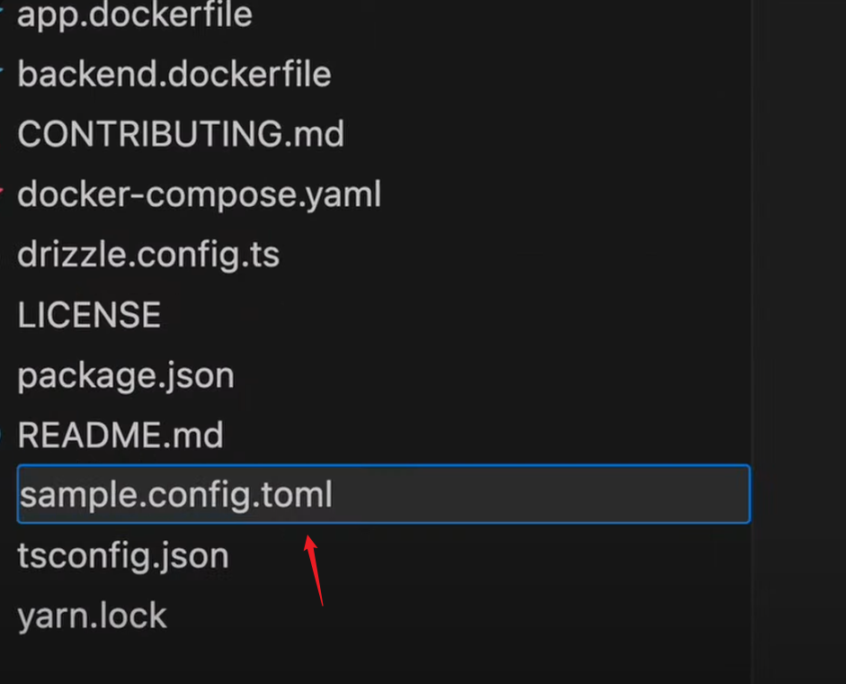This screenshot has width=846, height=684.
Task: Click blank row space right of LICENSE
Action: [450, 315]
